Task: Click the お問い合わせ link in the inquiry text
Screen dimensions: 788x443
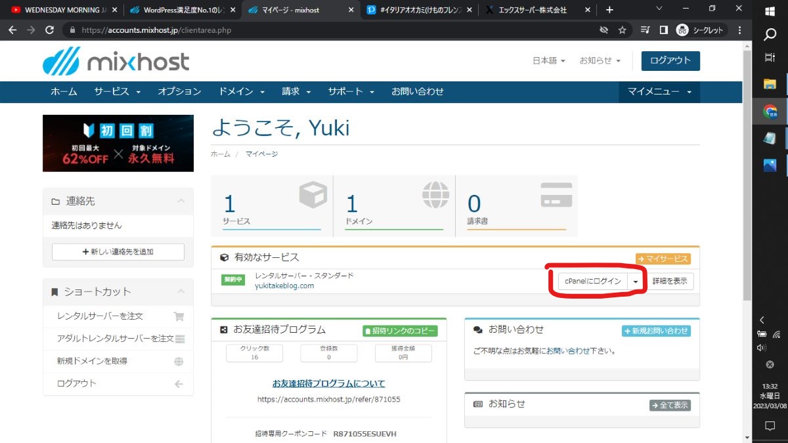Action: (x=568, y=351)
